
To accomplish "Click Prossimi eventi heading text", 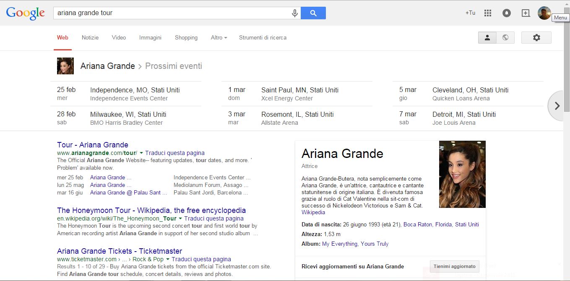I will (174, 66).
